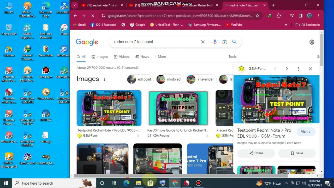Open the Google logo homepage
This screenshot has height=188, width=334.
click(87, 42)
